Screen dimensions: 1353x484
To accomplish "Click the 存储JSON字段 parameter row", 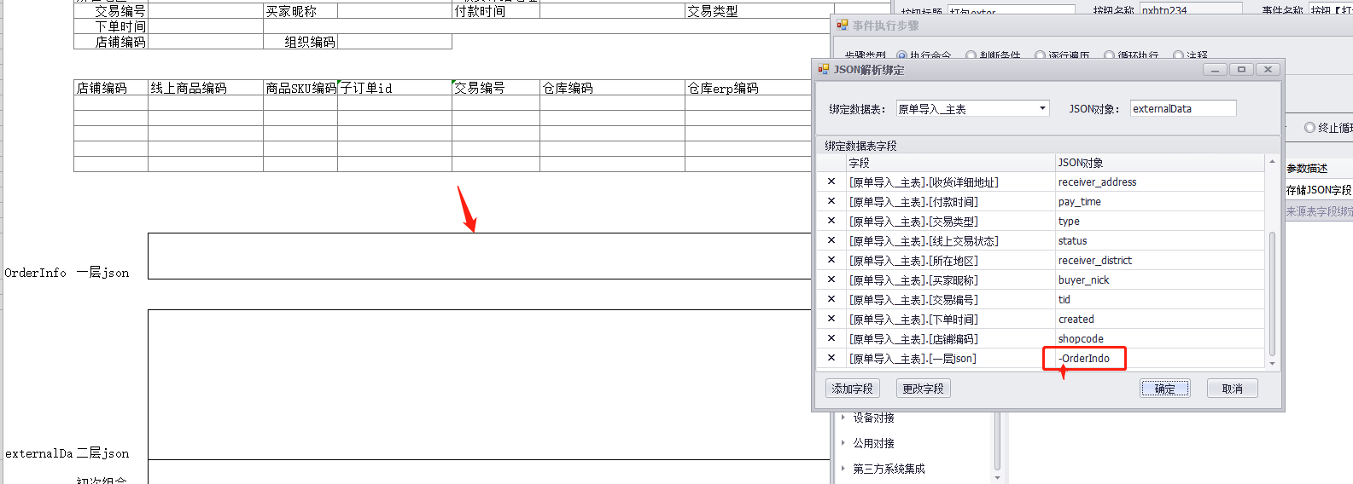I will 1318,190.
